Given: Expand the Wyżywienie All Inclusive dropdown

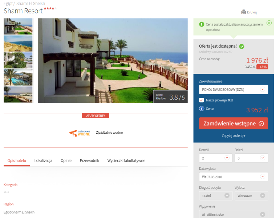Looking at the screenshot, I should click(234, 214).
